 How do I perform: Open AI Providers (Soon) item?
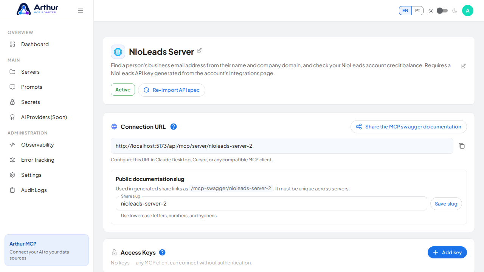pos(47,117)
